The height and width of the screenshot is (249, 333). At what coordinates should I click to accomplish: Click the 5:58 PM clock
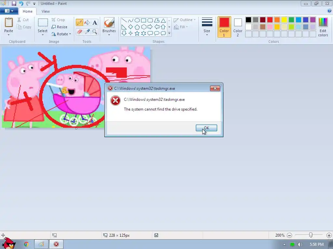(317, 244)
